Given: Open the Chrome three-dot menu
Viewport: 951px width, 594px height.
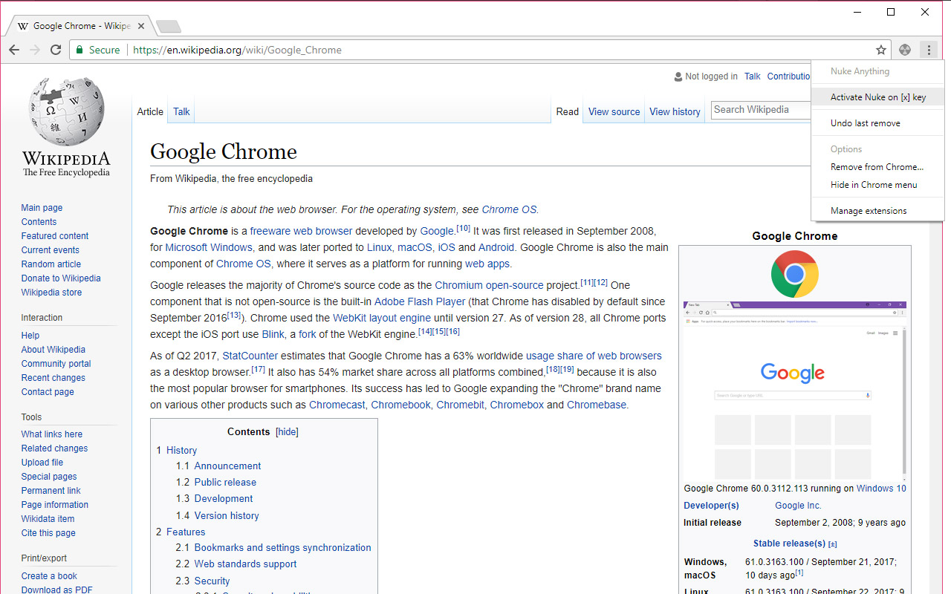Looking at the screenshot, I should pos(929,50).
